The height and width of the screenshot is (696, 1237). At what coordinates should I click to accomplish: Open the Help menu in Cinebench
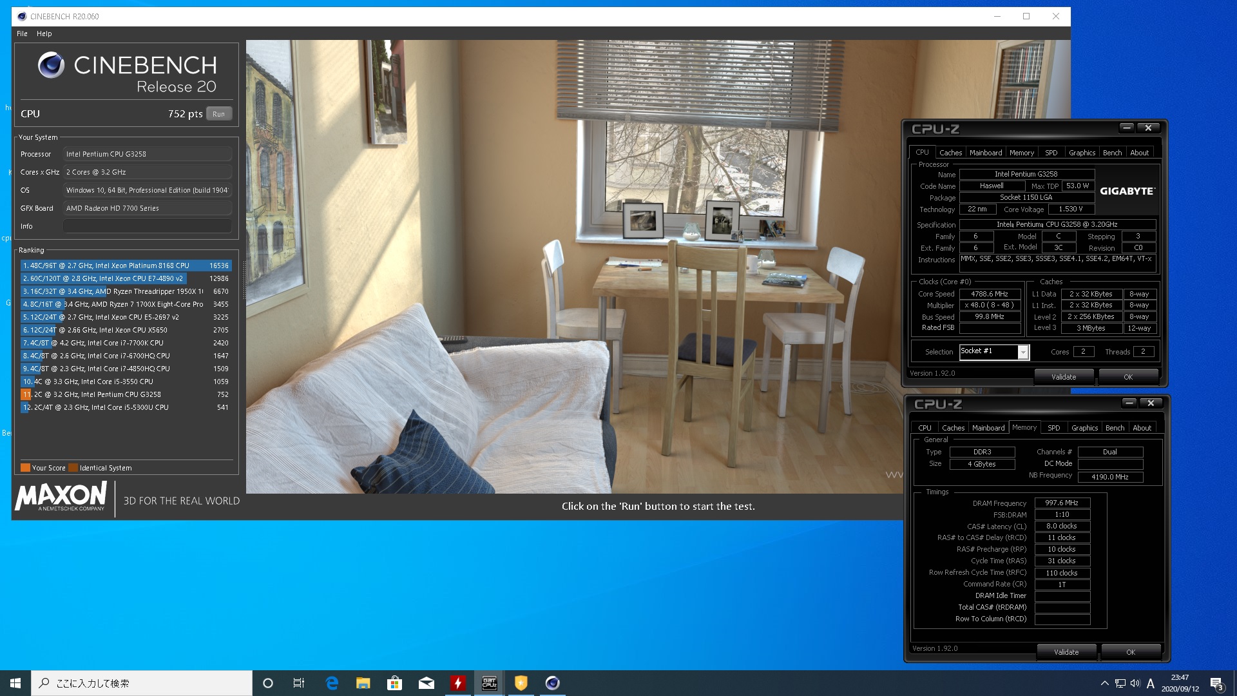(x=44, y=34)
